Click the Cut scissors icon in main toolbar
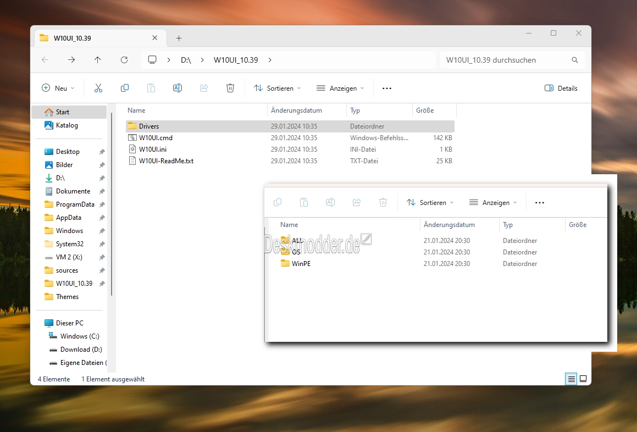This screenshot has height=432, width=637. [x=98, y=88]
